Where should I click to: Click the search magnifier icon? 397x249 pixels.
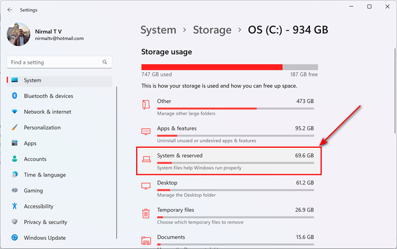105,62
